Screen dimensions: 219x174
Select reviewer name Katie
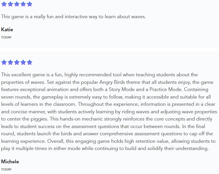click(7, 29)
